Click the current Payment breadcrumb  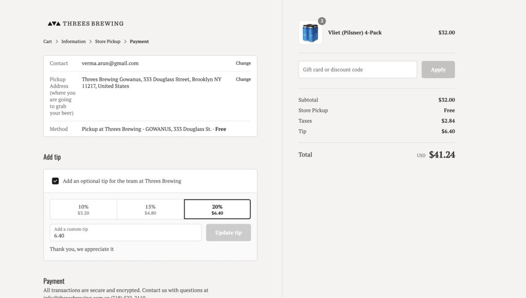click(x=139, y=42)
